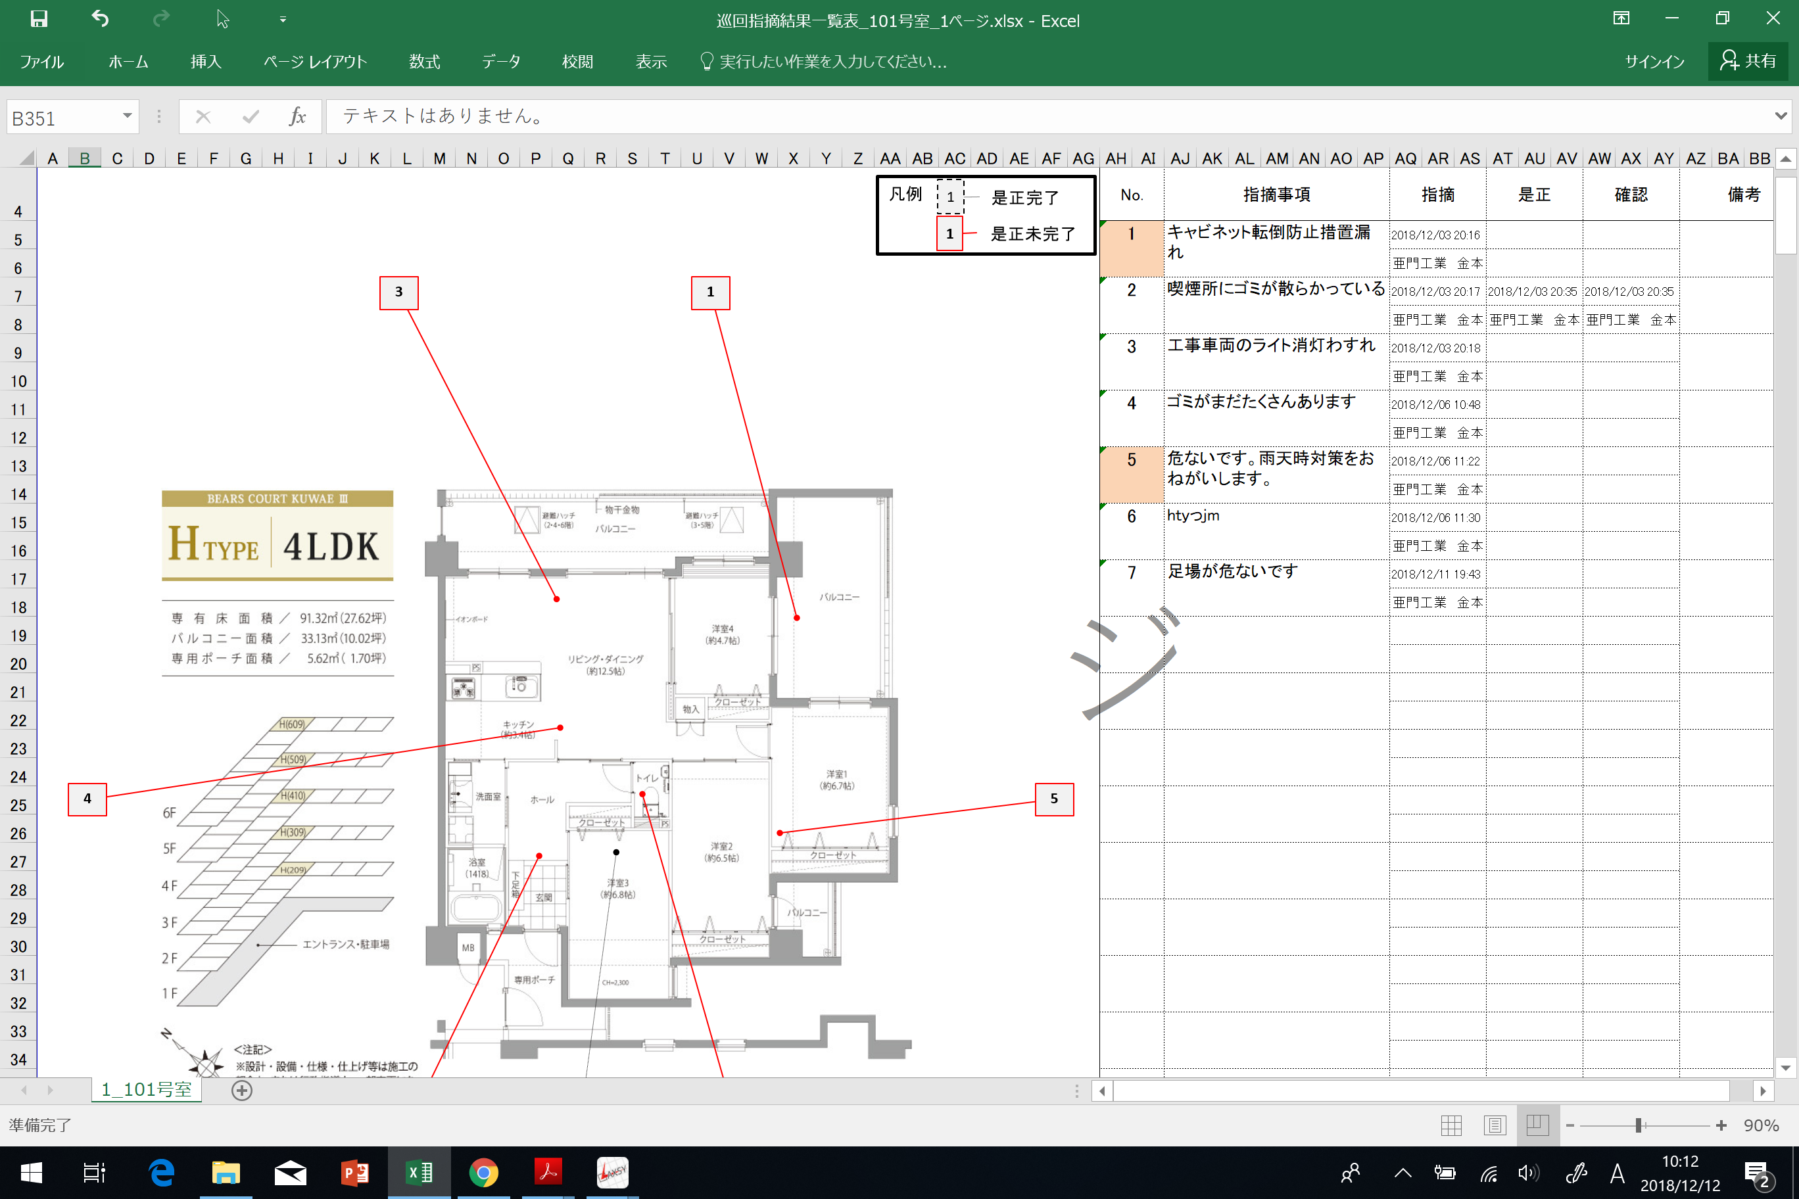This screenshot has width=1799, height=1199.
Task: Click callout box number 4 on drawing
Action: 87,799
